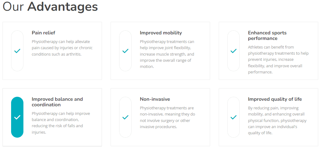Click the Improved quality of life title

click(x=275, y=99)
